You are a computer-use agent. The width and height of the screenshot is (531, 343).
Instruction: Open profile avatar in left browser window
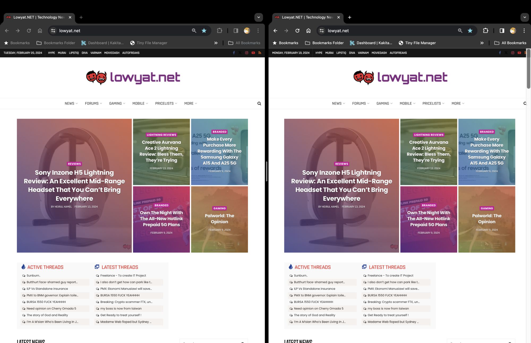click(247, 31)
